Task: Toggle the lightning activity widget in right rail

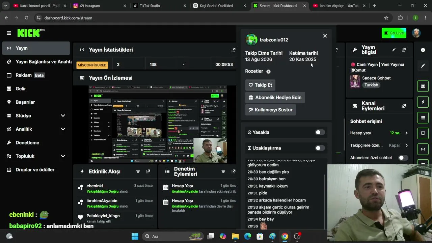Action: coord(423,102)
